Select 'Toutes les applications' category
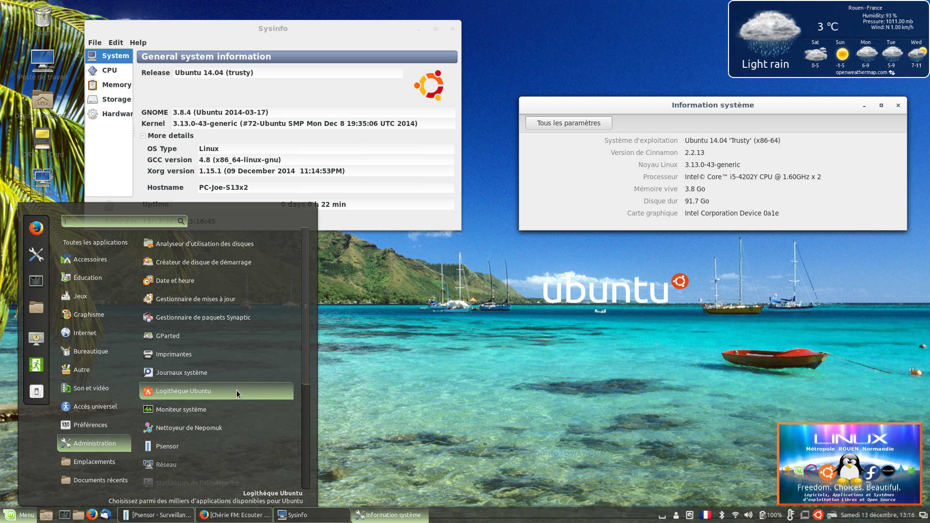Screen dimensions: 930x523 [x=95, y=242]
